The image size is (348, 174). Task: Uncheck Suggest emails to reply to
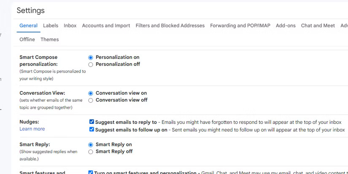92,122
